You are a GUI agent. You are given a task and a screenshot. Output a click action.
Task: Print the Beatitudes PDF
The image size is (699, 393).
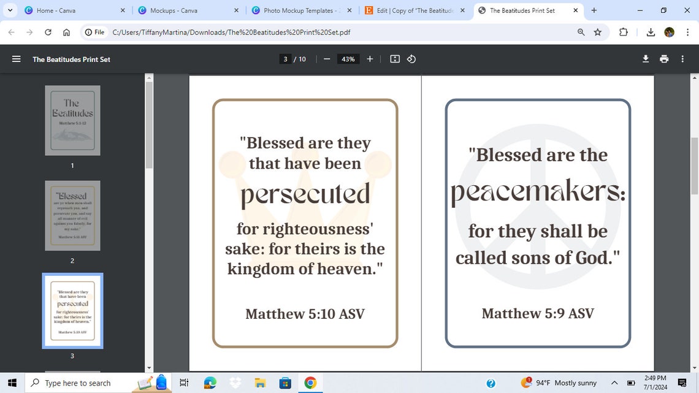pos(663,59)
